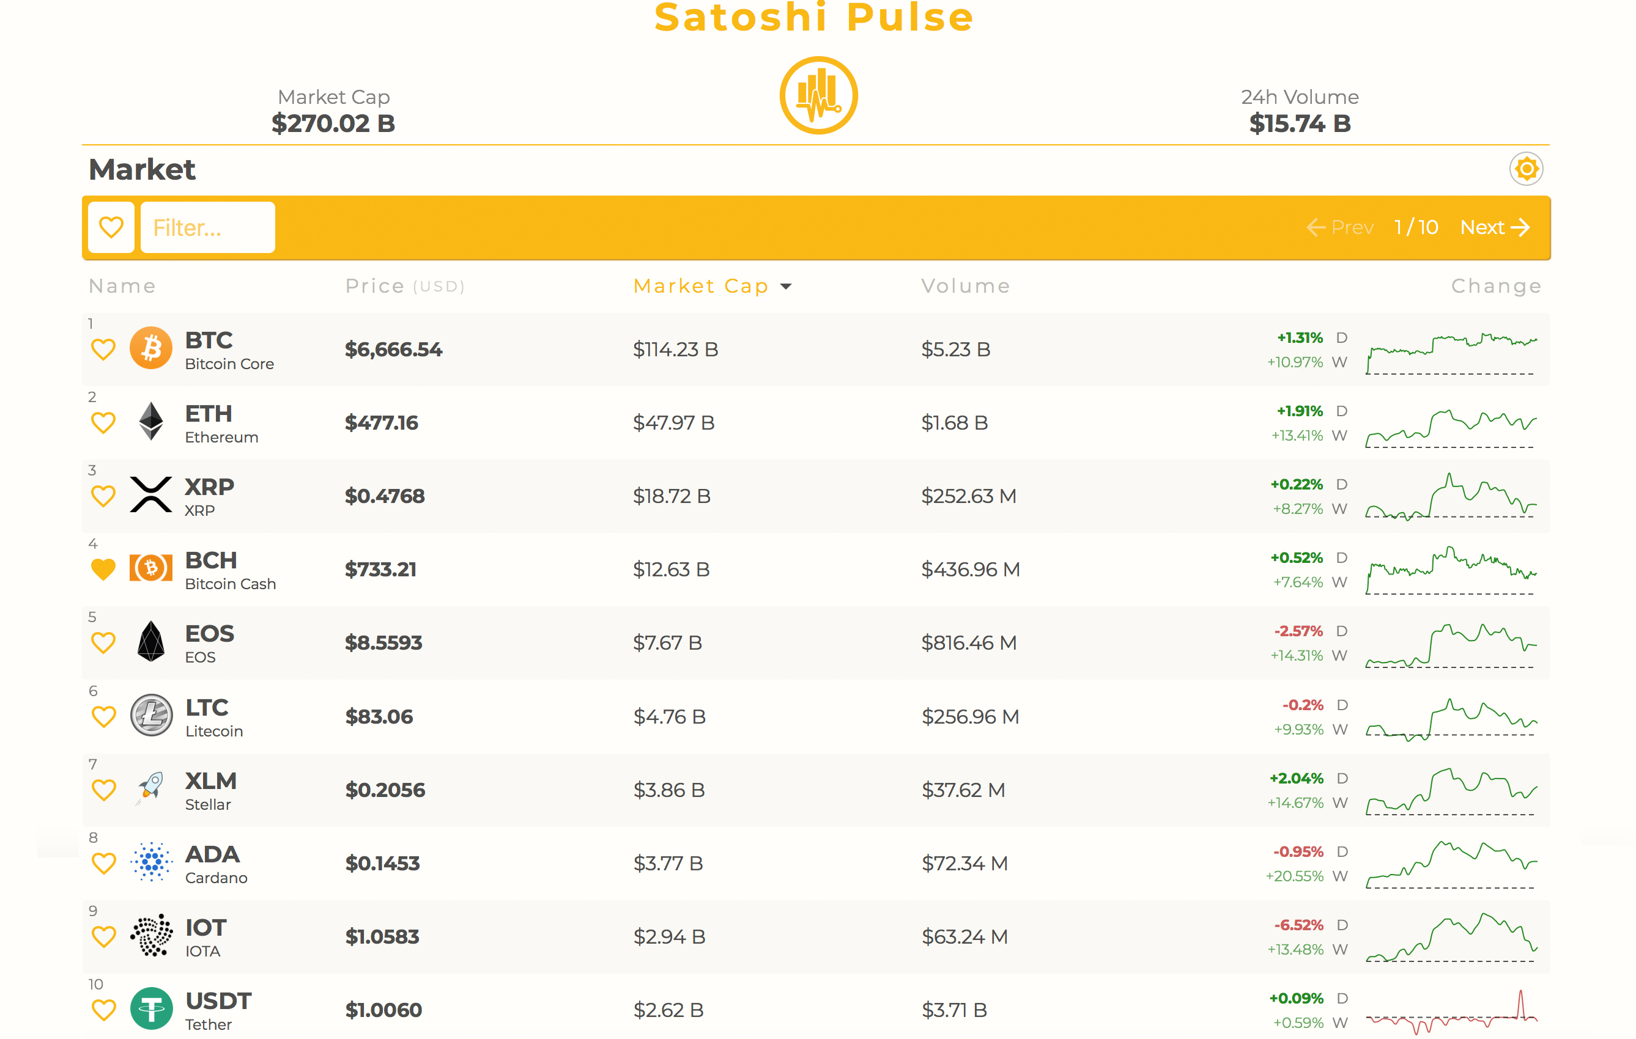Screen dimensions: 1636x1039
Task: Click inside the Filter text field
Action: point(207,227)
